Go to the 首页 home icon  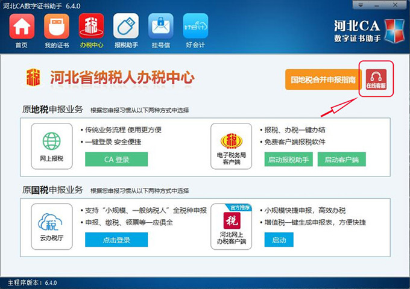[x=22, y=26]
